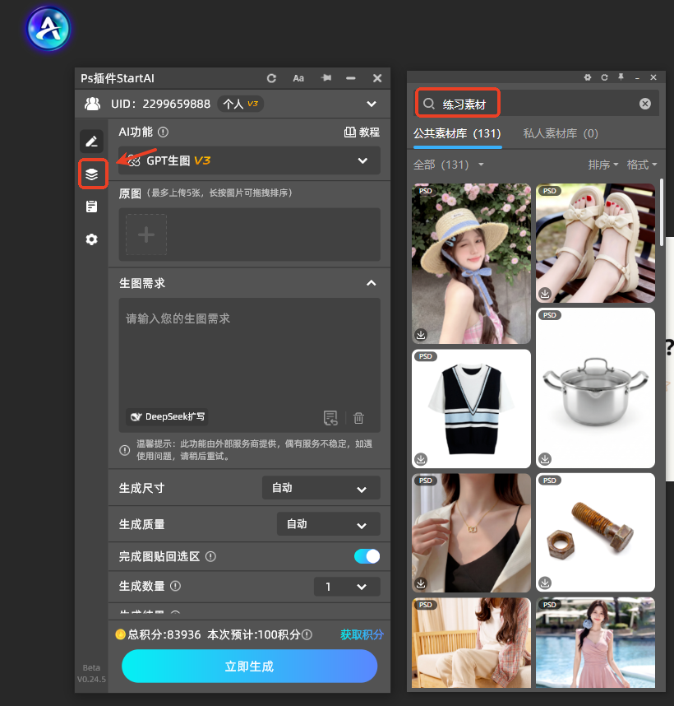Click the 获取积分 link
This screenshot has height=706, width=674.
pos(362,635)
